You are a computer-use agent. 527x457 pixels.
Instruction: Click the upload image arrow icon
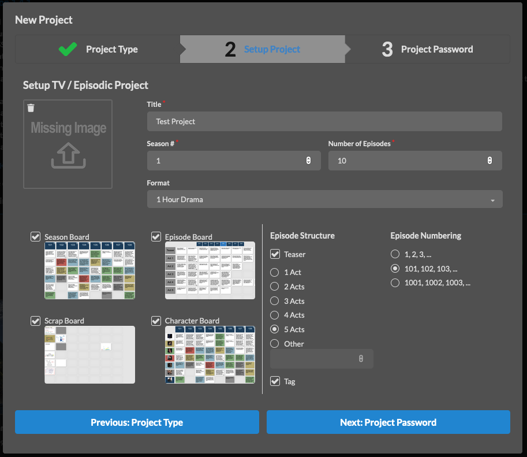tap(68, 156)
